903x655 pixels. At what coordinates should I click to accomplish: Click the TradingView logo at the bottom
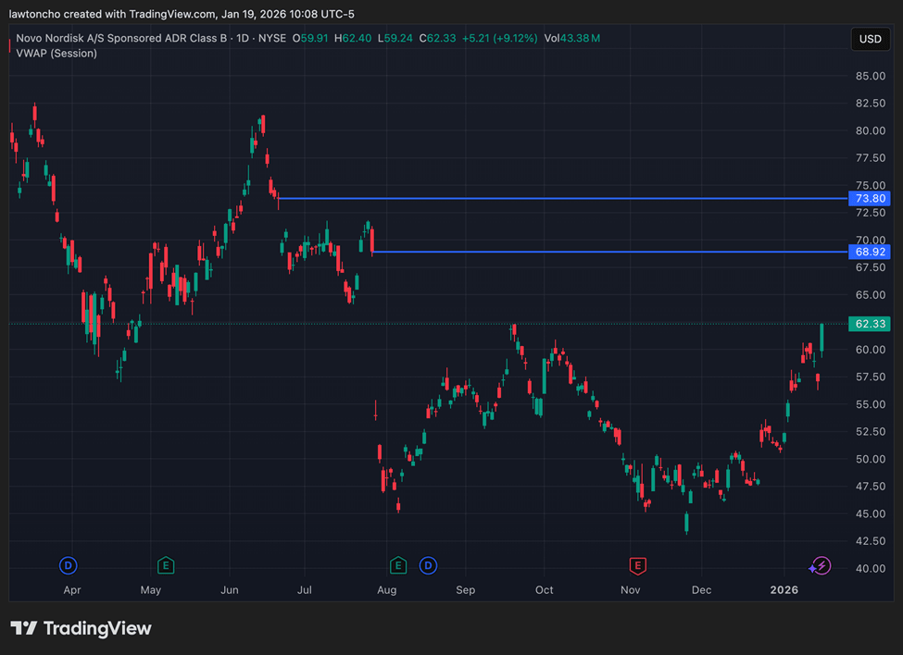82,628
